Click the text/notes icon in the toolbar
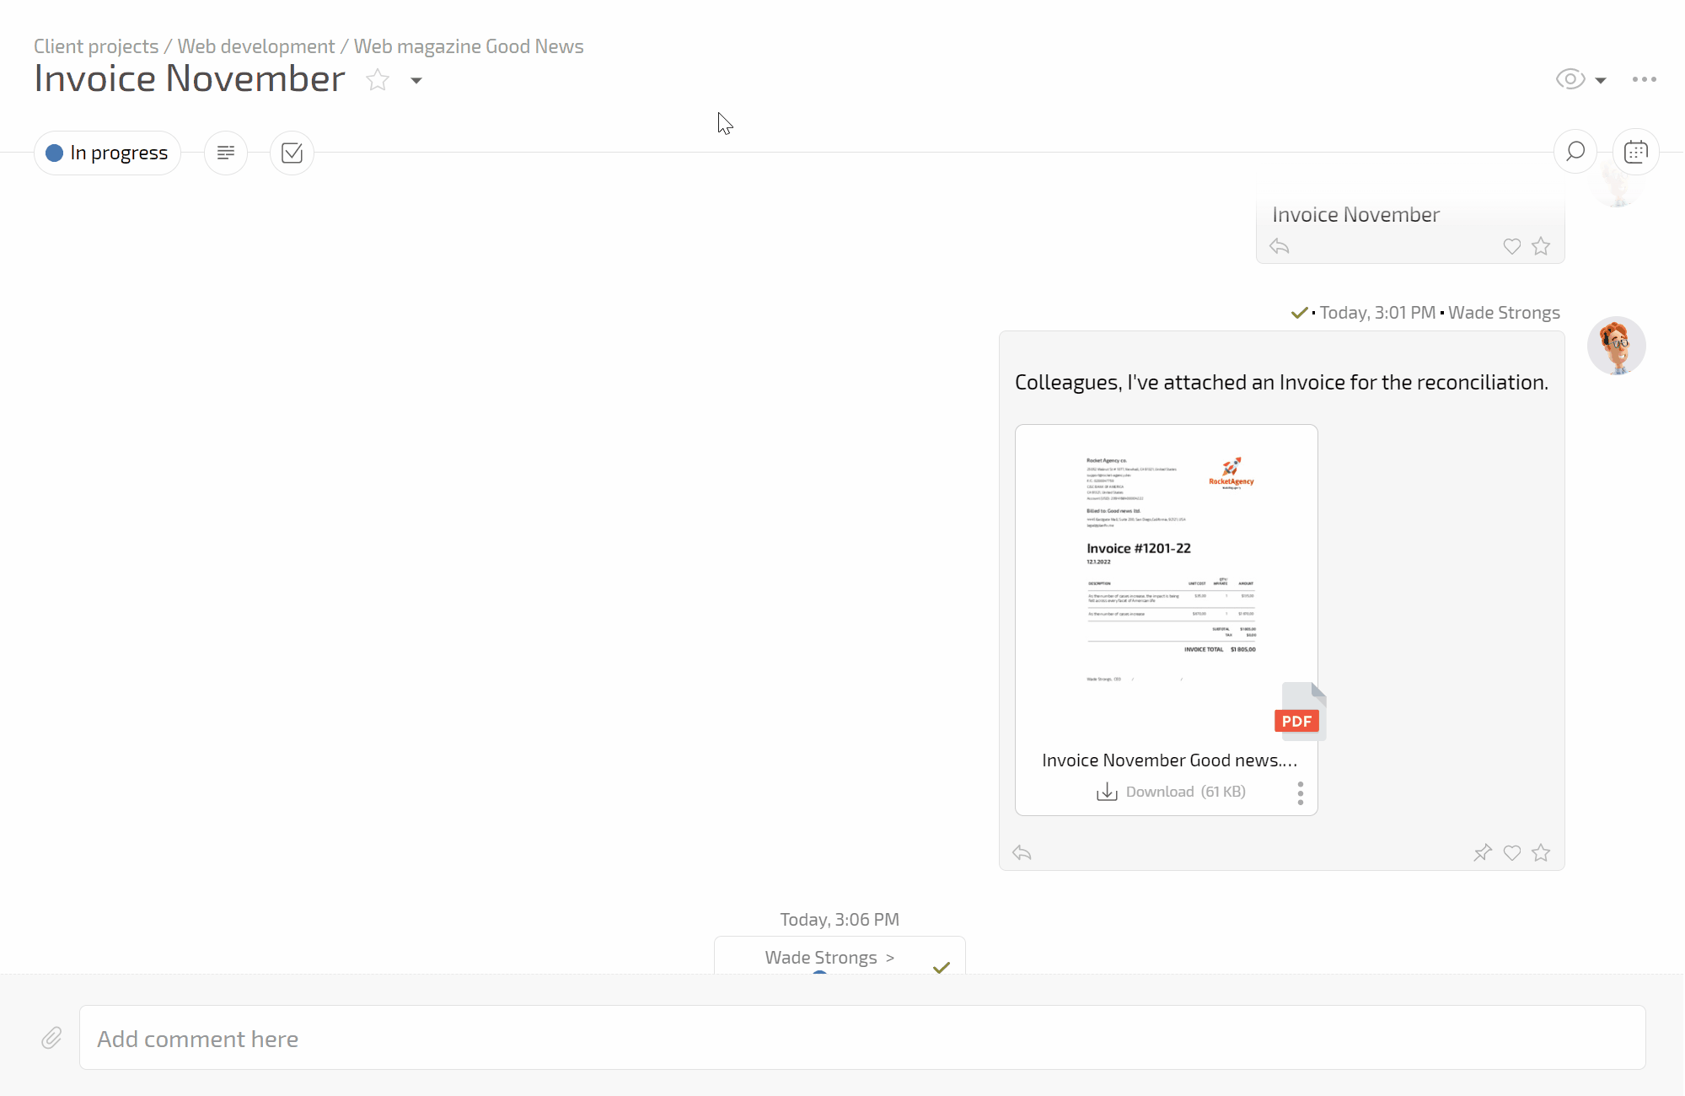The height and width of the screenshot is (1096, 1685). pos(225,153)
